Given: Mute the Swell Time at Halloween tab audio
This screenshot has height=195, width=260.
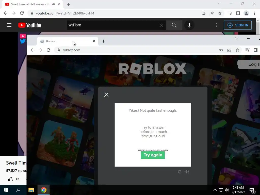Looking at the screenshot, I should [53, 4].
